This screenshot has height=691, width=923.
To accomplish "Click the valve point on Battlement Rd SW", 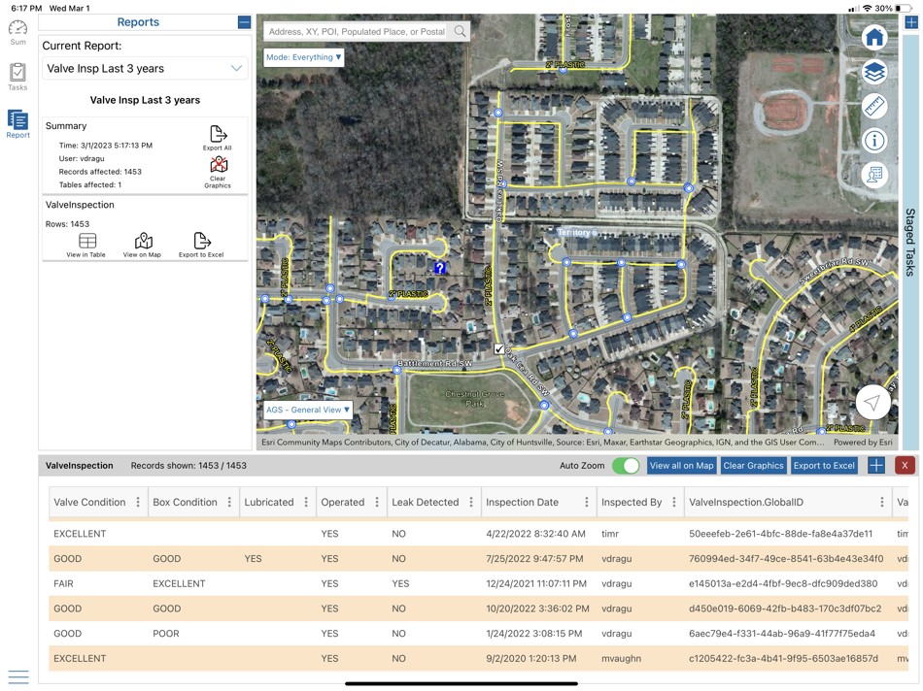I will 396,370.
